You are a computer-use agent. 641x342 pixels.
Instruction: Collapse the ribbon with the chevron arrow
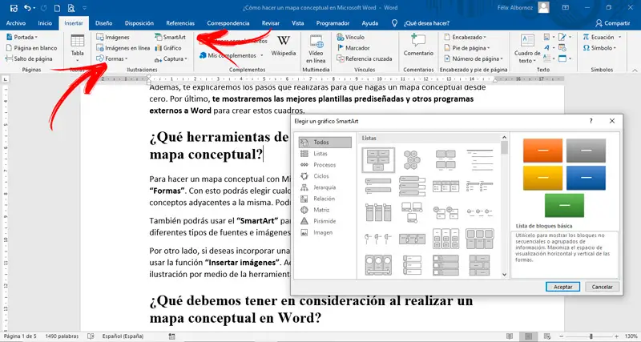pyautogui.click(x=633, y=70)
